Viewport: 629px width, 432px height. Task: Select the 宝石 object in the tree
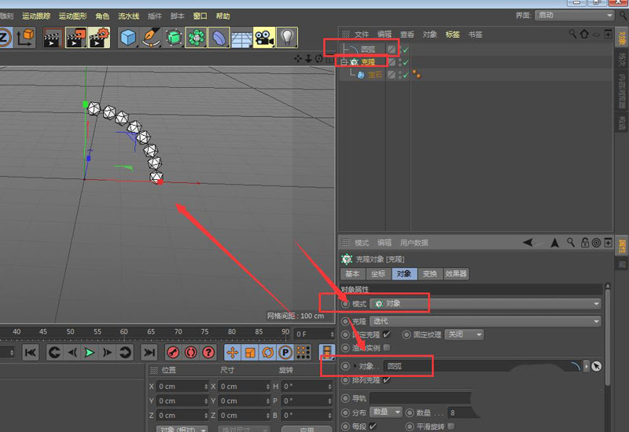(375, 75)
